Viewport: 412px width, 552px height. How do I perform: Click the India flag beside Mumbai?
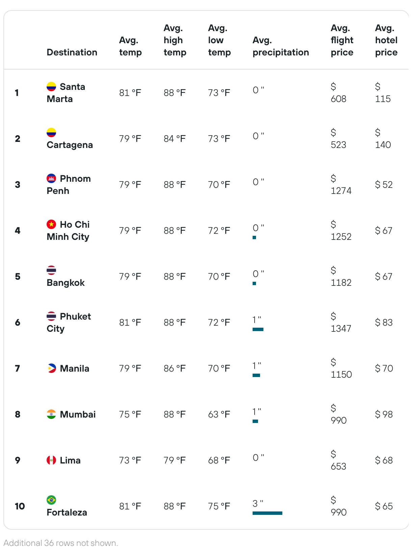click(x=51, y=414)
